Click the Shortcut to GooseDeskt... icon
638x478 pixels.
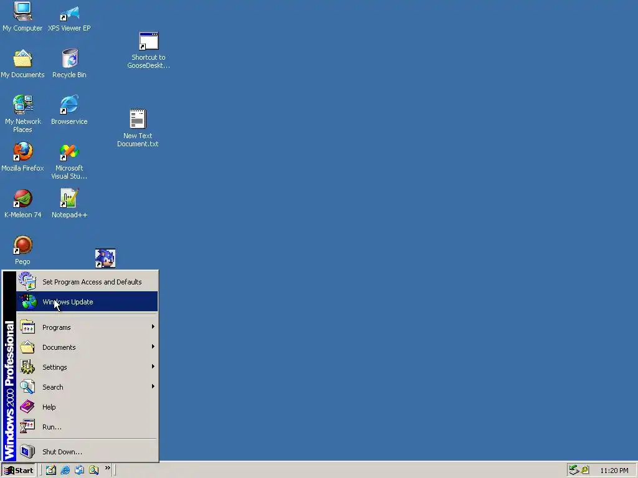(148, 50)
